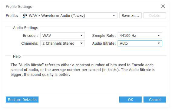Click the Channels label
Image resolution: width=172 pixels, height=111 pixels.
[x=30, y=43]
